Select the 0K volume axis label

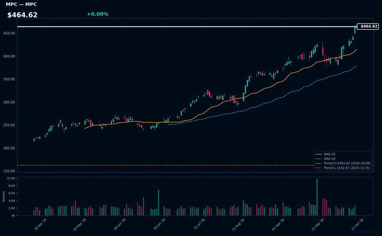[13, 216]
